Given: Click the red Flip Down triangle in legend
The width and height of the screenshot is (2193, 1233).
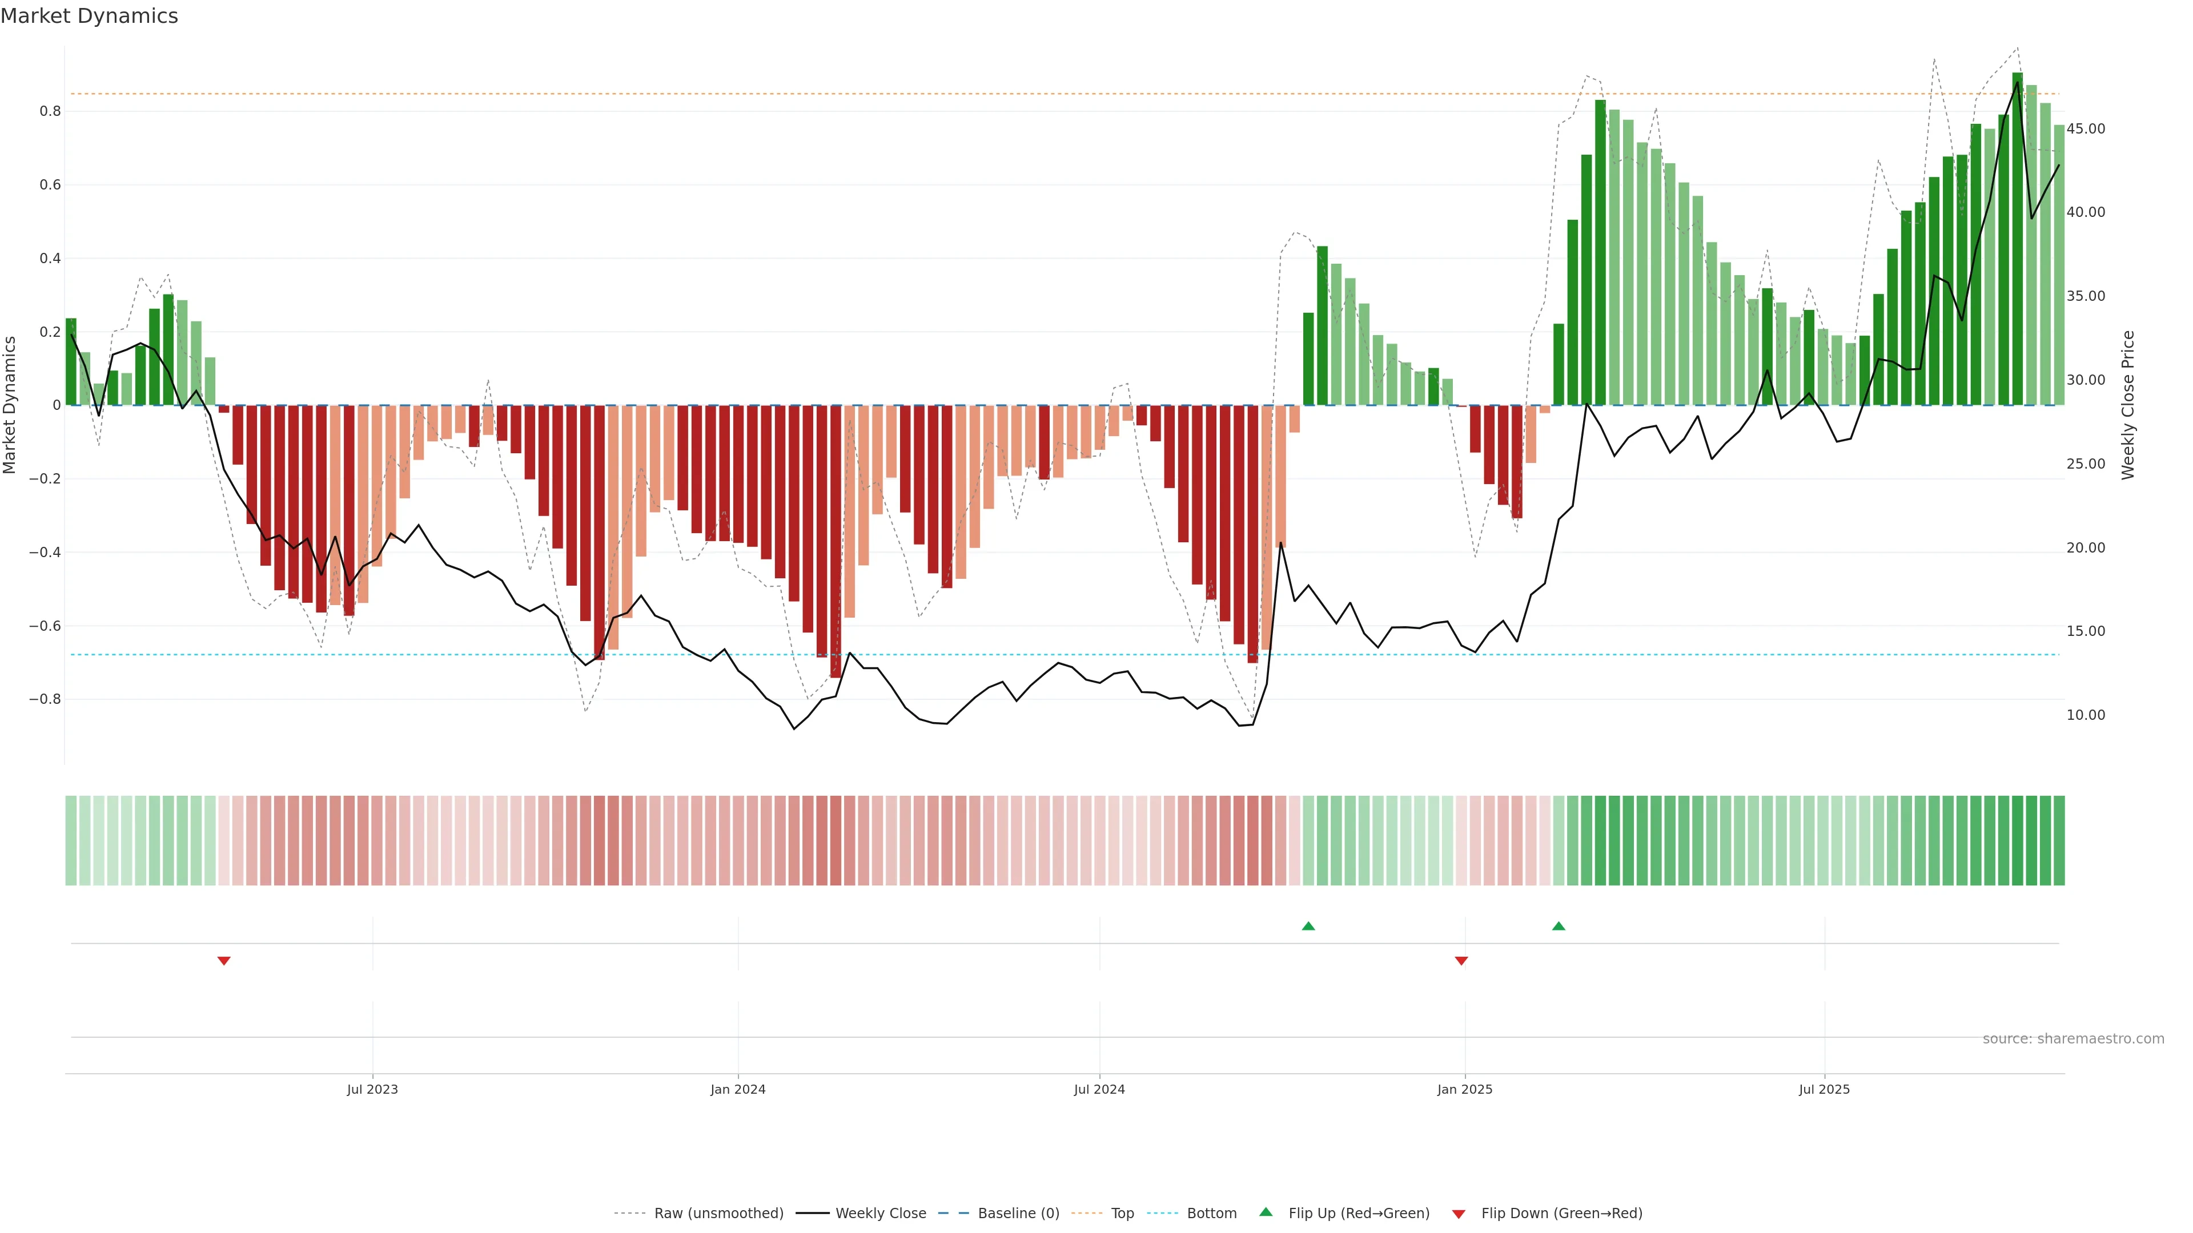Looking at the screenshot, I should pyautogui.click(x=1459, y=1214).
